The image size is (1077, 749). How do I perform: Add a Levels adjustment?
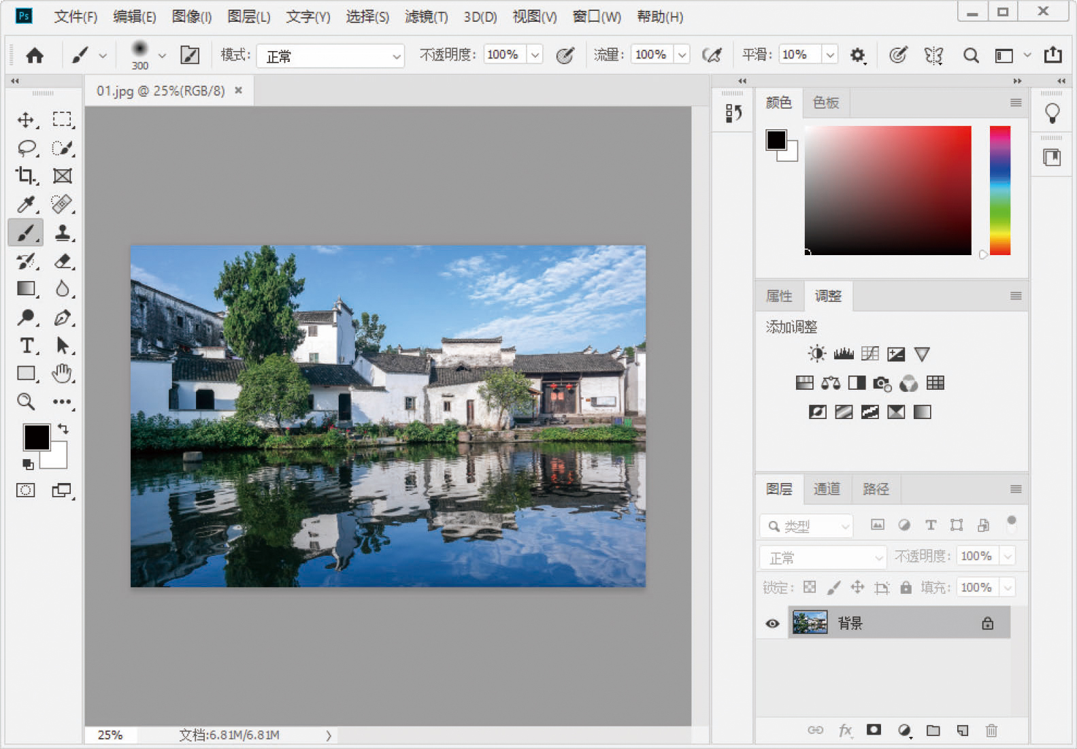tap(844, 354)
